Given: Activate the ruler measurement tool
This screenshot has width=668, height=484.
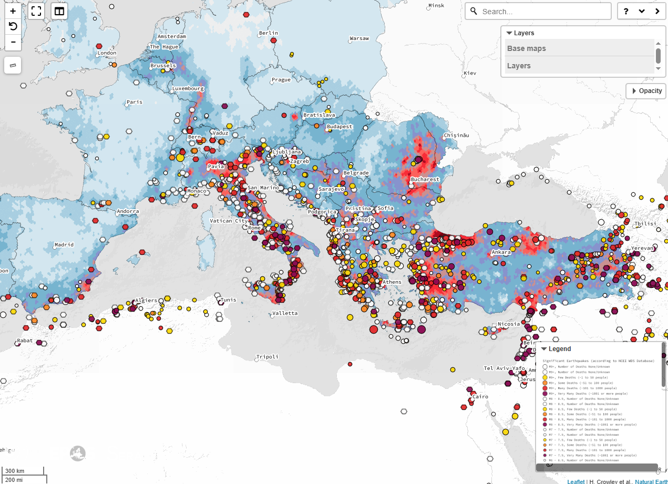Looking at the screenshot, I should click(13, 65).
